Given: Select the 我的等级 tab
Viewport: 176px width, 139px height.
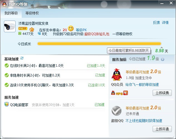Looking at the screenshot, I should pos(11,13).
